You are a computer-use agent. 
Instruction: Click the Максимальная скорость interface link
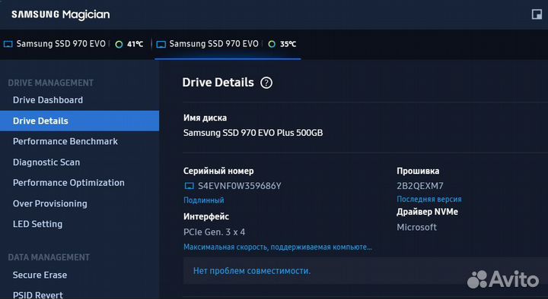coord(278,247)
